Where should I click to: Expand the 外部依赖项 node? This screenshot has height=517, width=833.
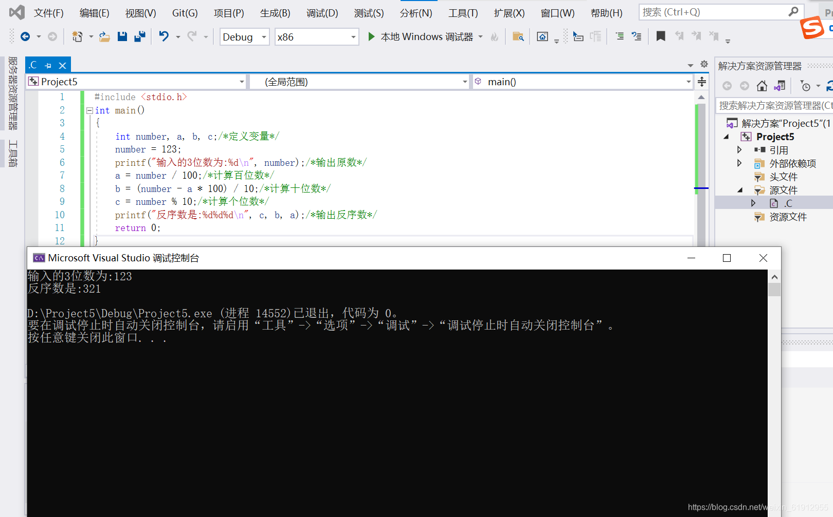(x=739, y=163)
